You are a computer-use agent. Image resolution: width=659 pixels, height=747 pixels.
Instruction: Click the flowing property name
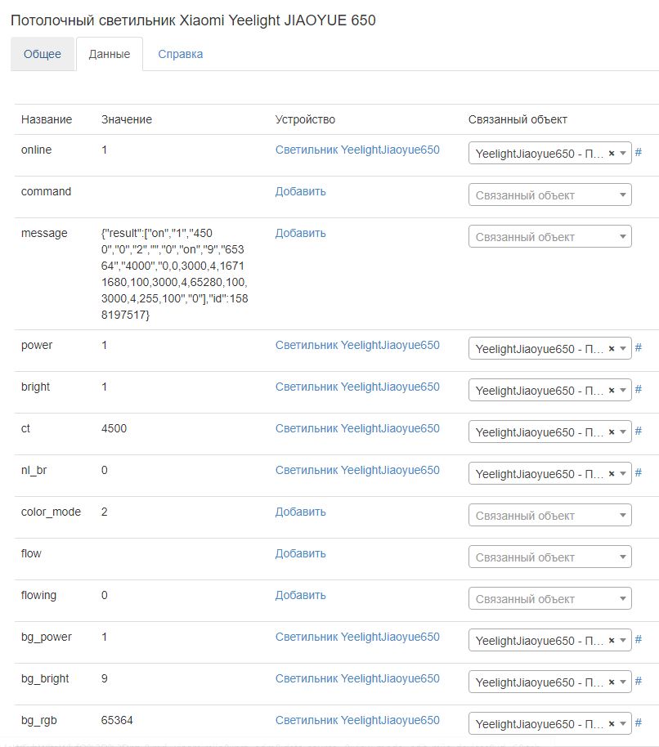click(38, 595)
